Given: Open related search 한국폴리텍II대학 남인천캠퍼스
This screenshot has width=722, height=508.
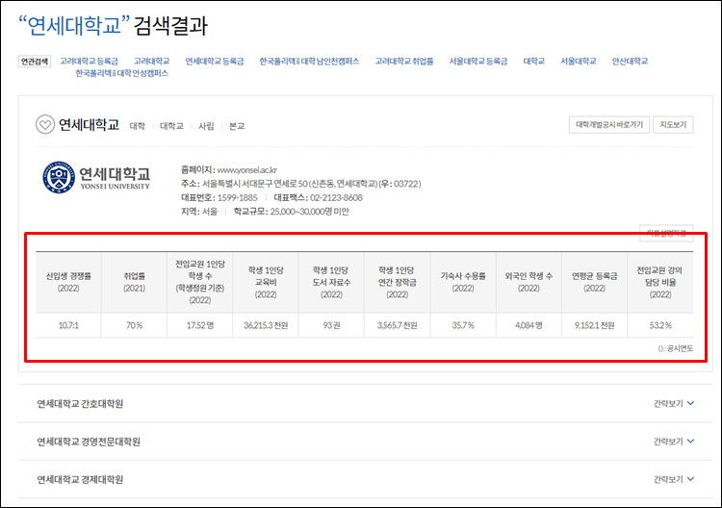Looking at the screenshot, I should coord(309,62).
